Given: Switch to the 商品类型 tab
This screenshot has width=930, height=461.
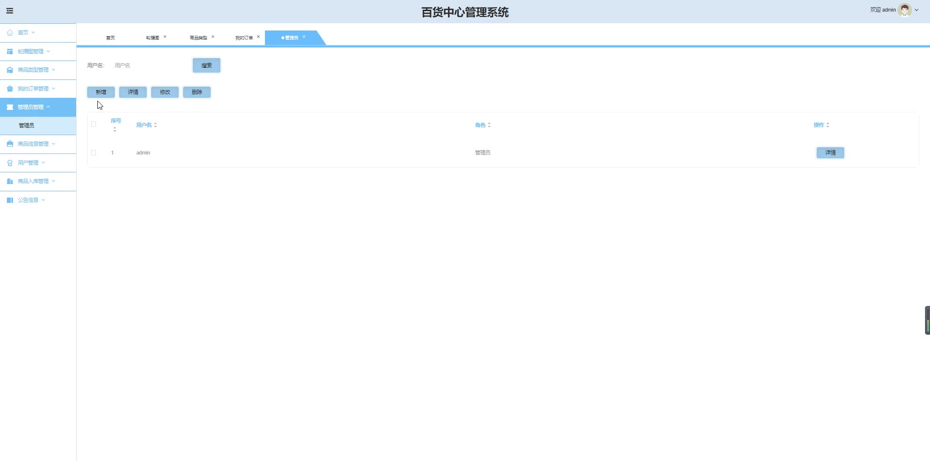Looking at the screenshot, I should coord(198,38).
